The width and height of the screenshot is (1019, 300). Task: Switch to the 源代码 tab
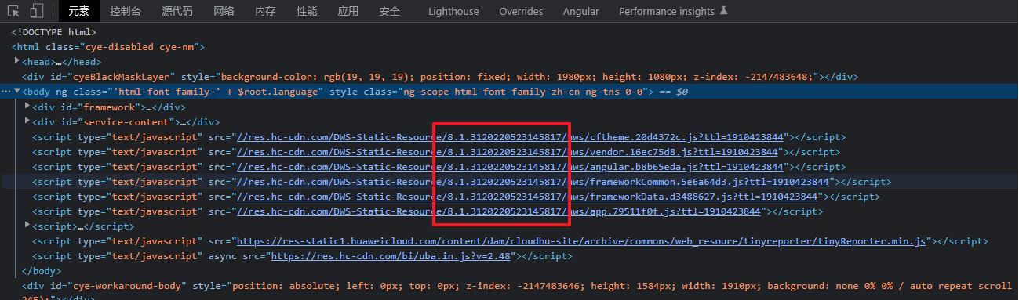tap(177, 11)
